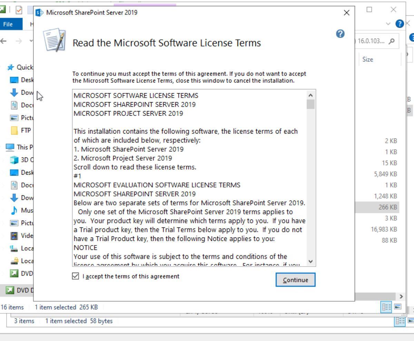Screen dimensions: 414x341
Task: Click the search magnifier icon in Explorer
Action: click(391, 41)
